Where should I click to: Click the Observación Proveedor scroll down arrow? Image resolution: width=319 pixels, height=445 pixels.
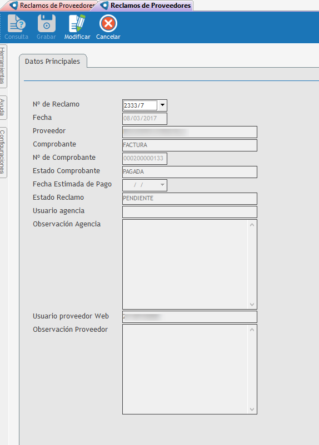(x=252, y=409)
